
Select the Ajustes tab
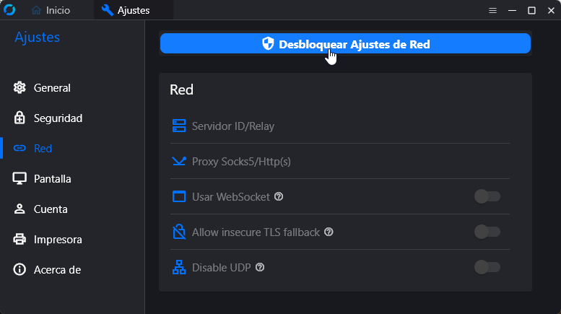tap(127, 10)
